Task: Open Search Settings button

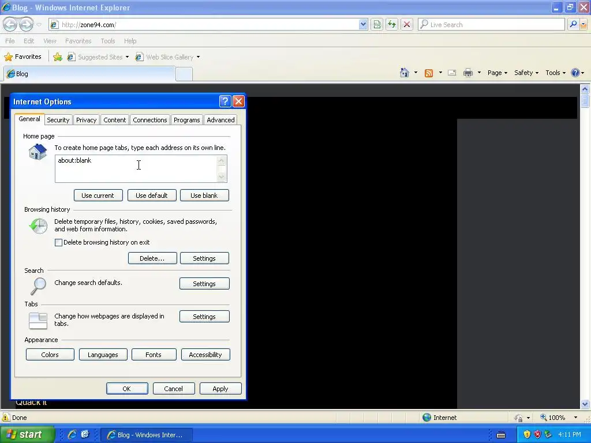Action: point(204,284)
